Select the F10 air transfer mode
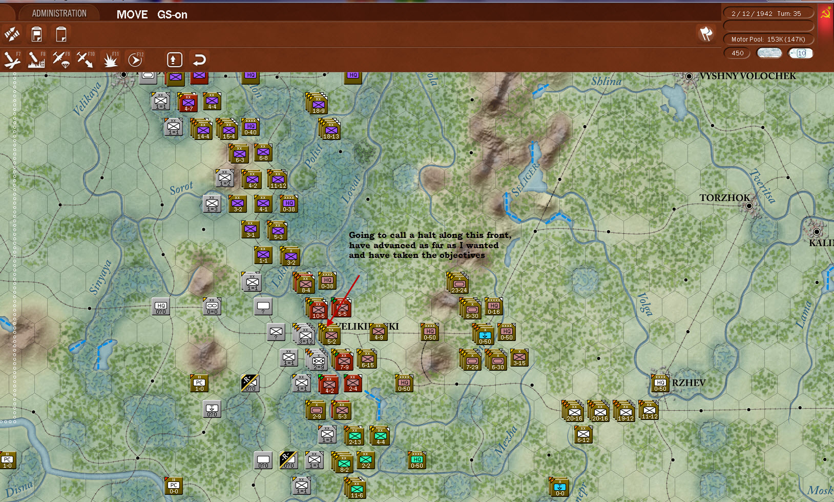834x502 pixels. (x=86, y=59)
